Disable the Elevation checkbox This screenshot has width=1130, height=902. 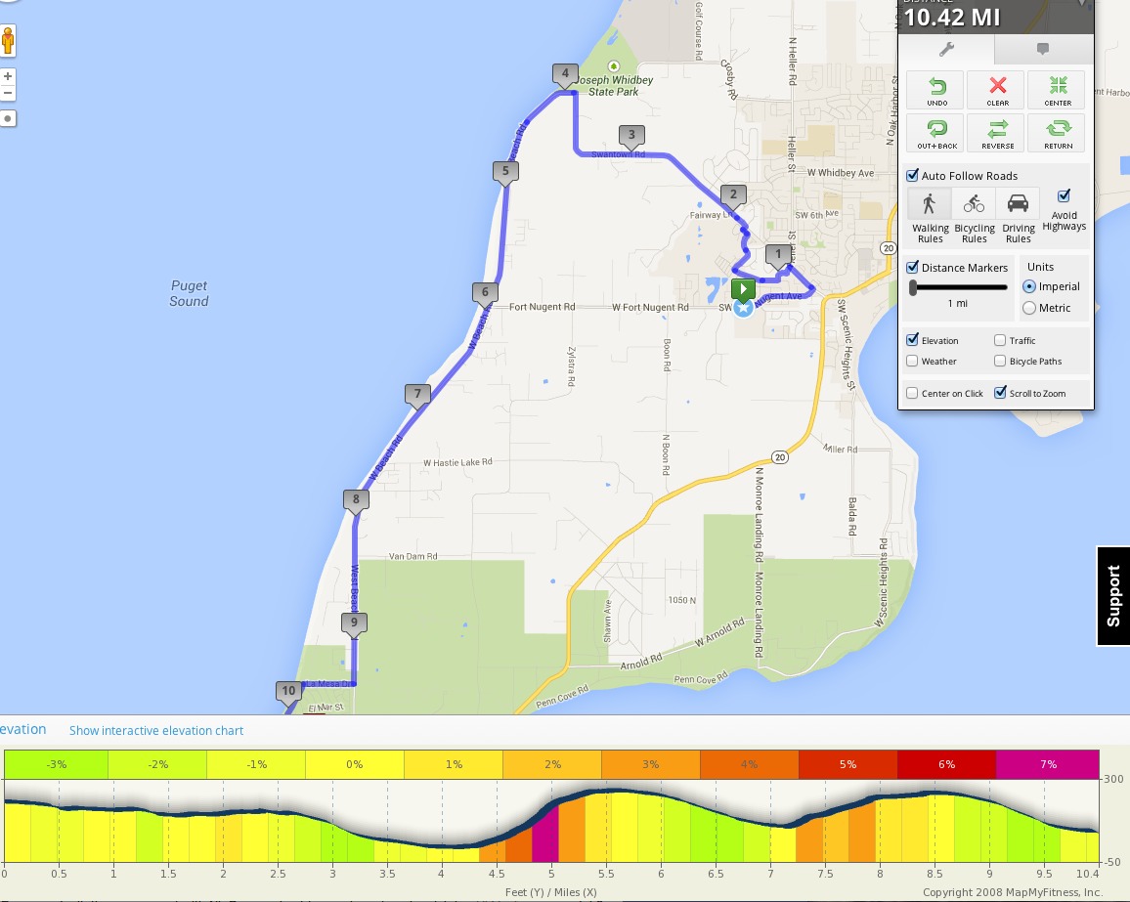coord(912,340)
